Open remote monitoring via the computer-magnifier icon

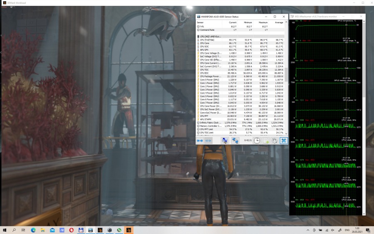[224, 141]
